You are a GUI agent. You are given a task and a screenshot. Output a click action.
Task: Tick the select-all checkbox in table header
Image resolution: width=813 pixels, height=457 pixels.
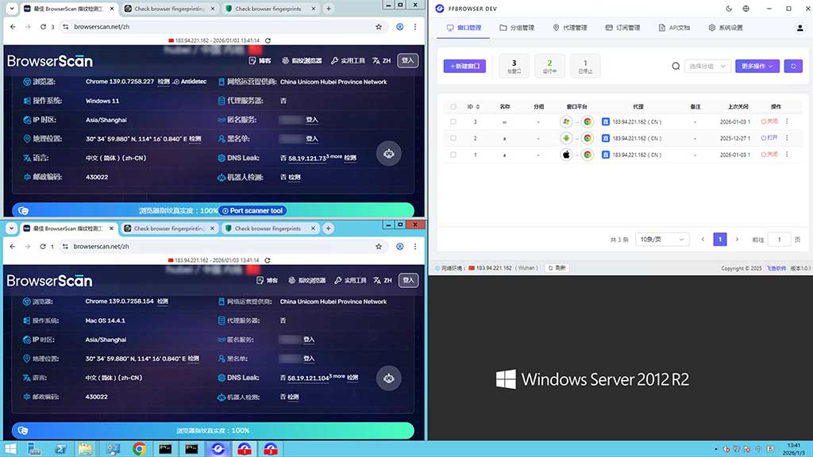pos(453,107)
